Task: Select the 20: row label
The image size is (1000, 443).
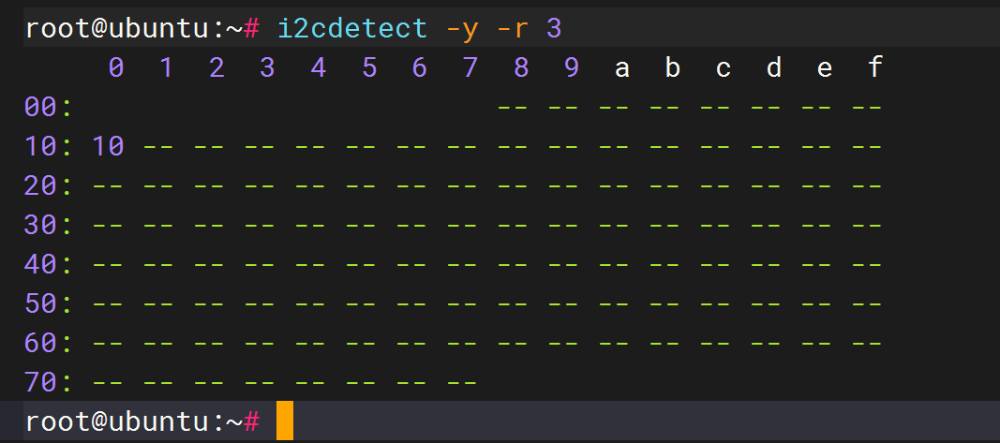Action: click(48, 186)
